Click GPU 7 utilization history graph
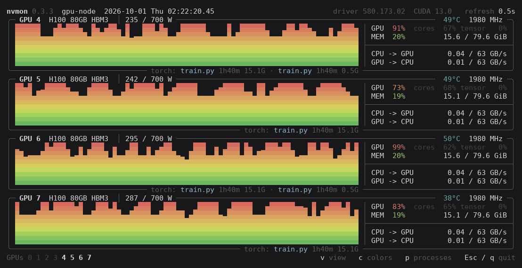522x268 pixels. pos(187,223)
